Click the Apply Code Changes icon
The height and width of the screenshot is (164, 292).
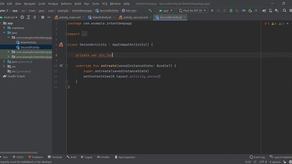click(x=225, y=10)
